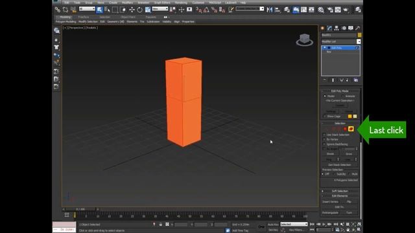Image resolution: width=415 pixels, height=233 pixels.
Task: Click Configure Modifier Sets icon
Action: click(356, 80)
